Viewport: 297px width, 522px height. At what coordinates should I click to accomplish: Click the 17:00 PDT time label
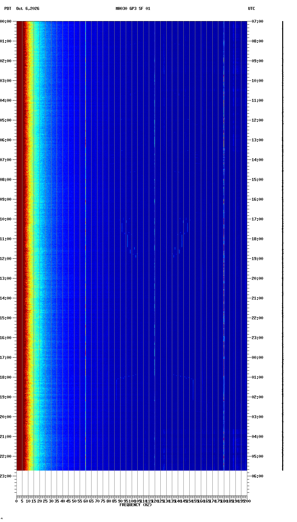tap(6, 358)
